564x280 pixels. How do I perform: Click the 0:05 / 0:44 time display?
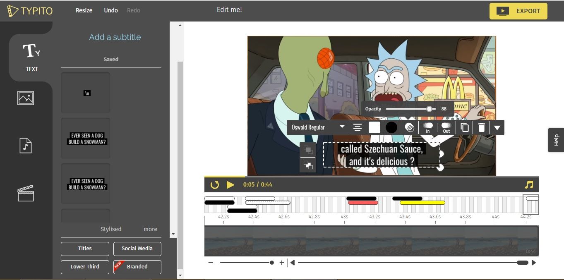click(x=258, y=184)
